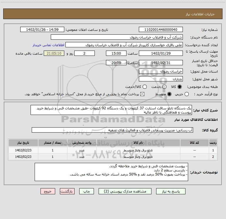Click row 2 item name تابلو برق ولتاژ متوسط

138,157
